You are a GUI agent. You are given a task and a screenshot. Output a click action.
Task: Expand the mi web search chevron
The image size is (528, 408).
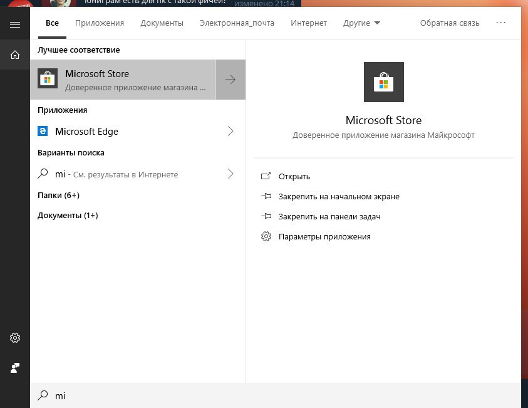(x=230, y=174)
